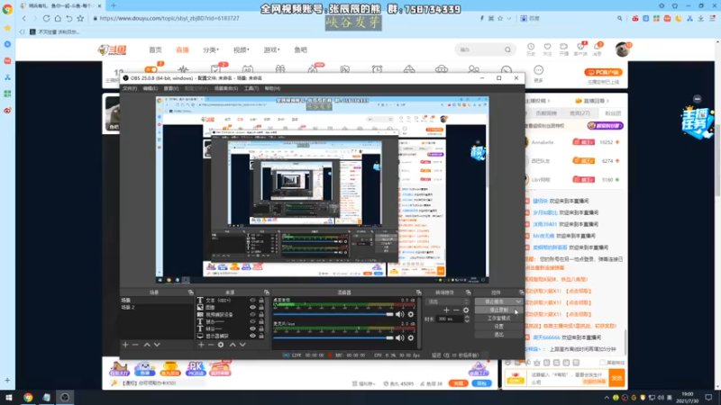Image resolution: width=721 pixels, height=405 pixels.
Task: Lock the 图像 source
Action: (x=261, y=307)
